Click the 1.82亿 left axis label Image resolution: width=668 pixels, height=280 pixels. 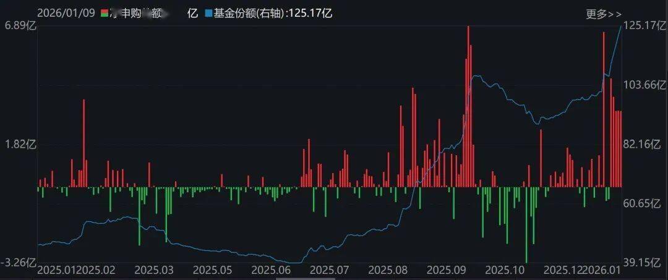pyautogui.click(x=20, y=145)
